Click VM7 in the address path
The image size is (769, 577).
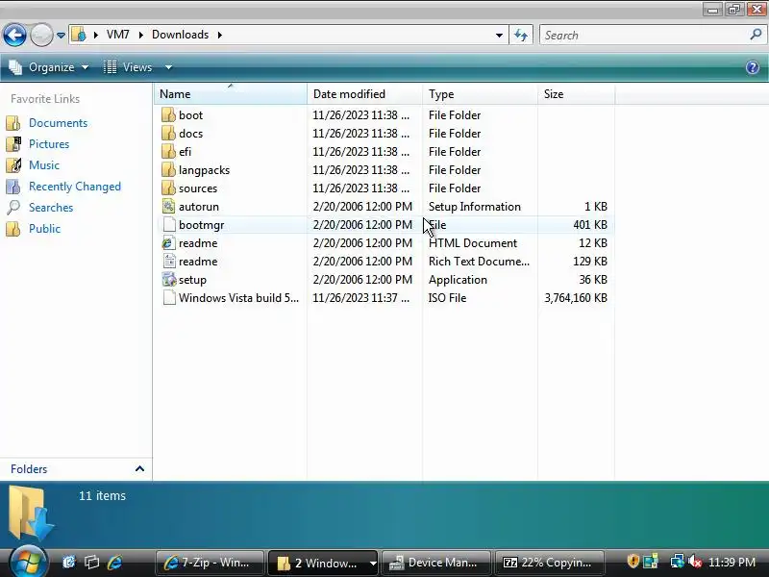coord(117,35)
